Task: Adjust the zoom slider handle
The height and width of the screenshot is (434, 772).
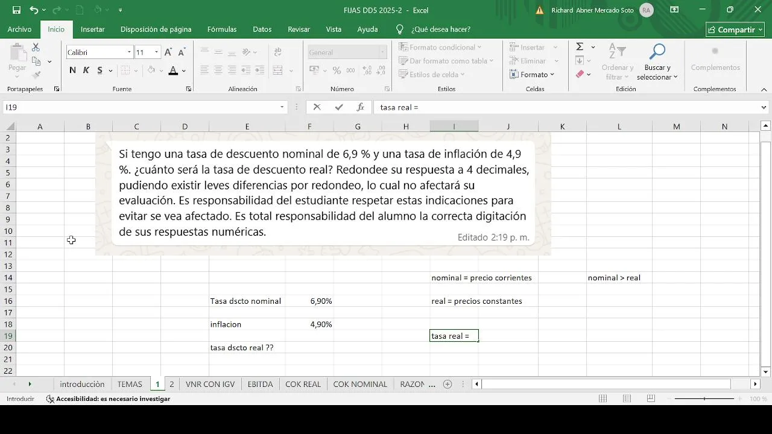Action: (x=704, y=399)
